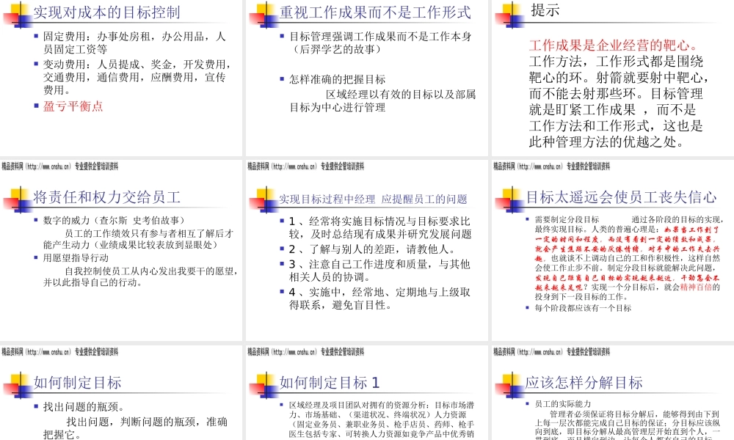Click item 2、了解与别人的差距，请教他人。
The width and height of the screenshot is (734, 440).
coord(371,249)
